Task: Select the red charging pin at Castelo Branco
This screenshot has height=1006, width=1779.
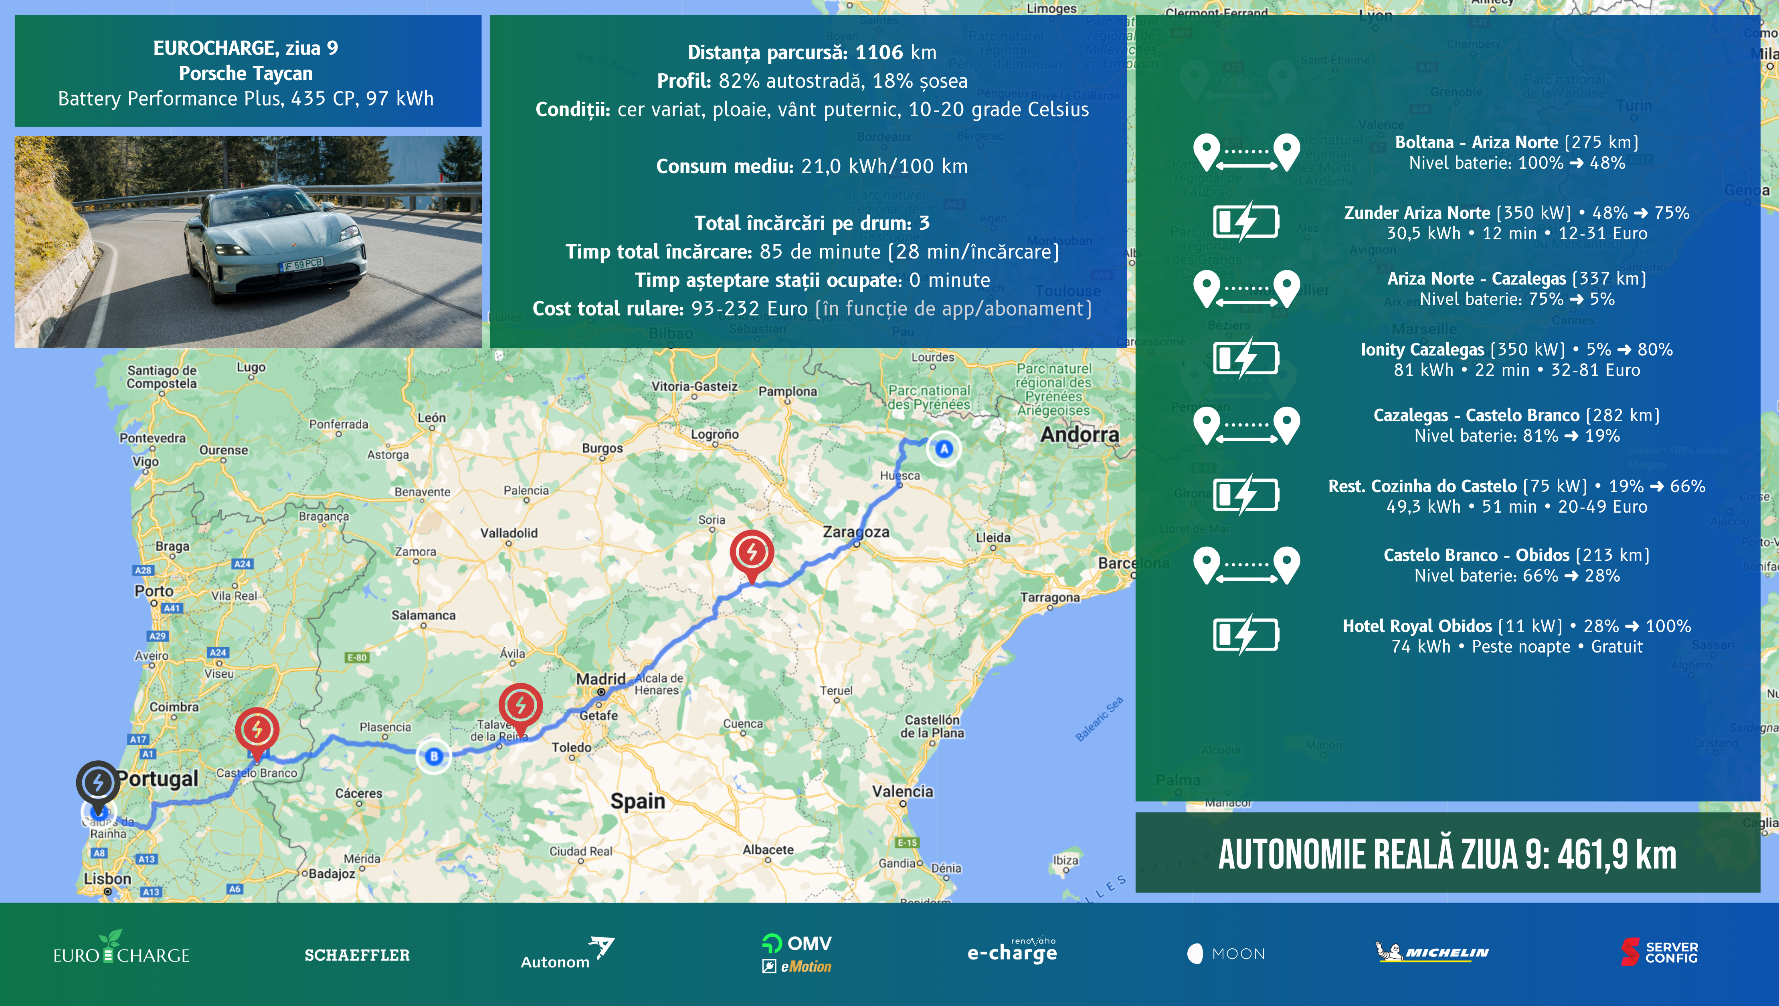Action: [x=257, y=735]
